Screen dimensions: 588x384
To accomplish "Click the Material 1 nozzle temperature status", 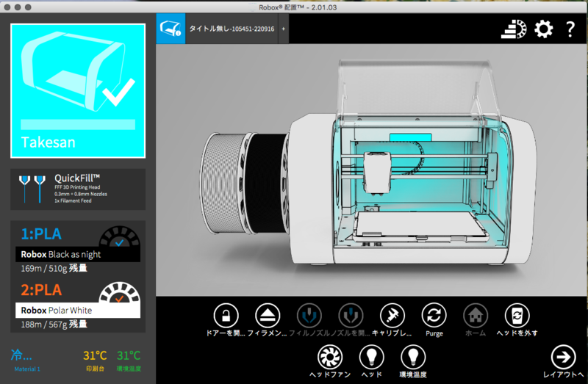I will [27, 360].
